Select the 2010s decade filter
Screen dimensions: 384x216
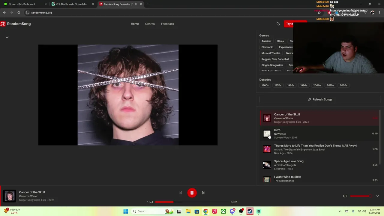(x=330, y=85)
